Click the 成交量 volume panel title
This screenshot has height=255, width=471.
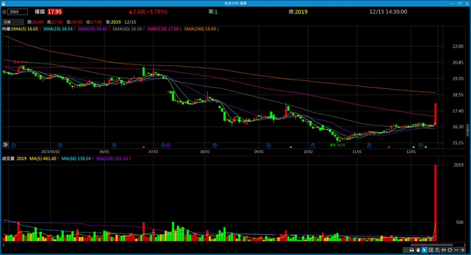8,159
